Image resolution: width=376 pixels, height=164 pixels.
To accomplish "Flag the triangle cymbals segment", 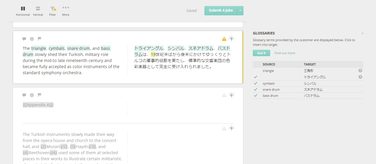I will [x=40, y=39].
